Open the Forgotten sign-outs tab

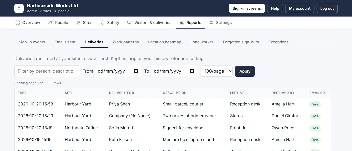pyautogui.click(x=241, y=42)
